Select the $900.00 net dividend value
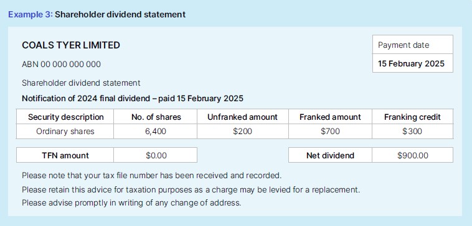 tap(412, 155)
